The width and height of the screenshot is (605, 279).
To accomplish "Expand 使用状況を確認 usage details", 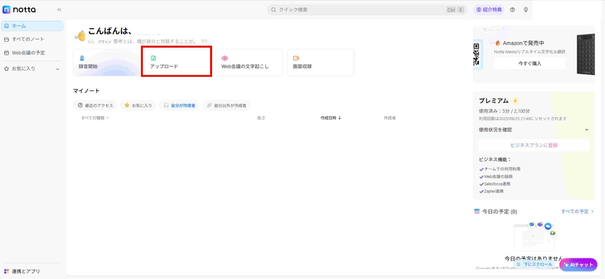I will (x=586, y=130).
